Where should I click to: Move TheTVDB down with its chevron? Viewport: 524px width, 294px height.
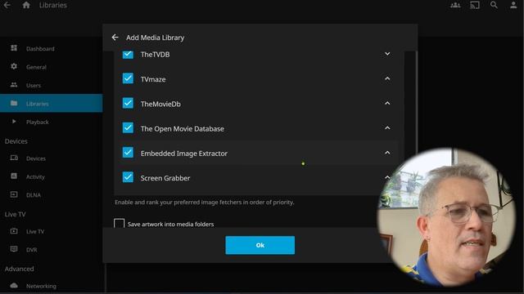tap(387, 54)
